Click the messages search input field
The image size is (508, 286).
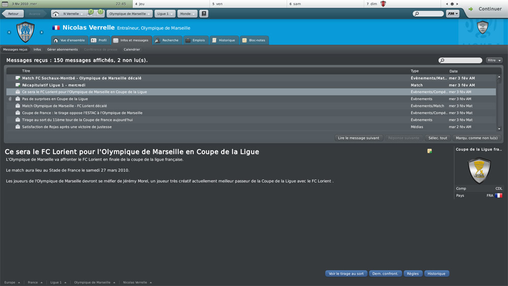(x=460, y=60)
